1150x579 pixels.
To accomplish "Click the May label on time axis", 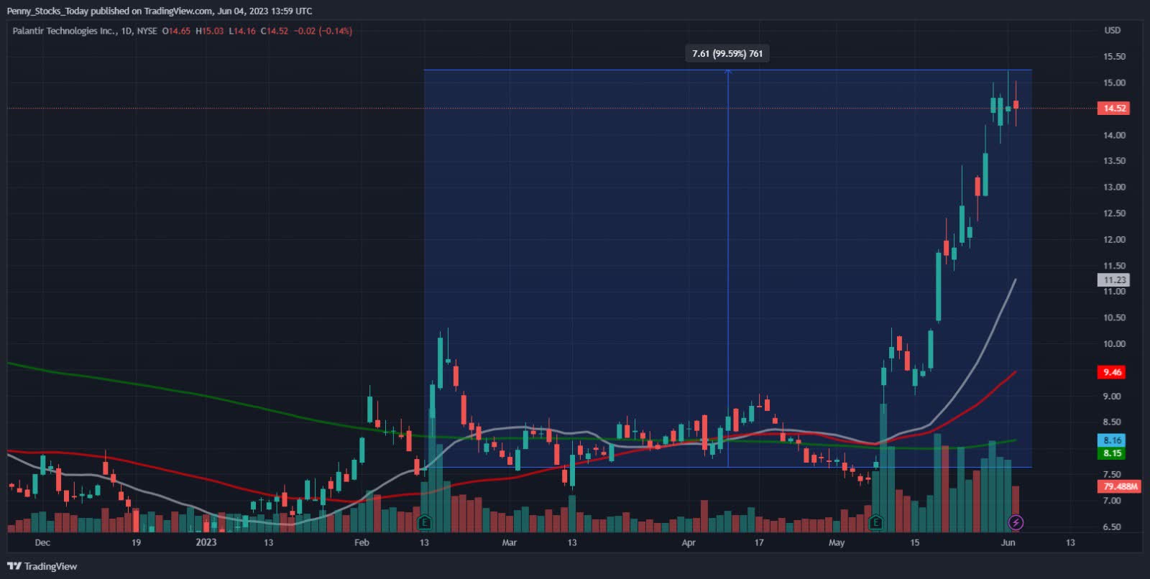I will click(x=837, y=542).
